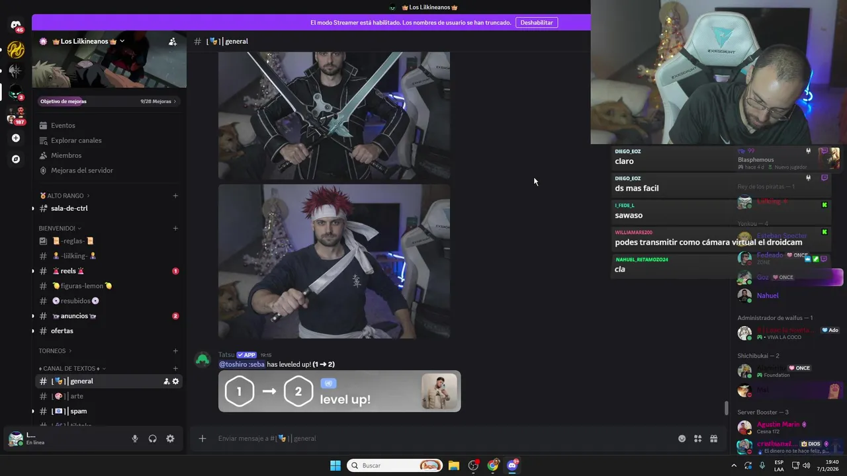Toggle microphone mute in user panel

[x=135, y=438]
